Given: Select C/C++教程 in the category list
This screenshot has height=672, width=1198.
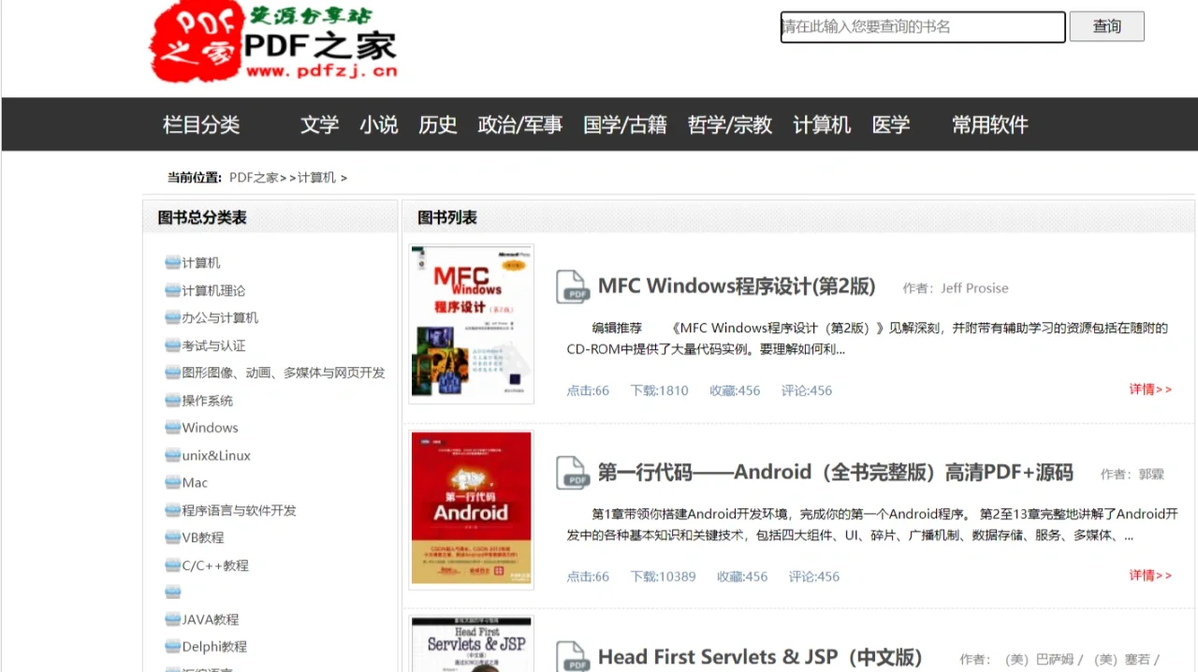Looking at the screenshot, I should click(215, 565).
